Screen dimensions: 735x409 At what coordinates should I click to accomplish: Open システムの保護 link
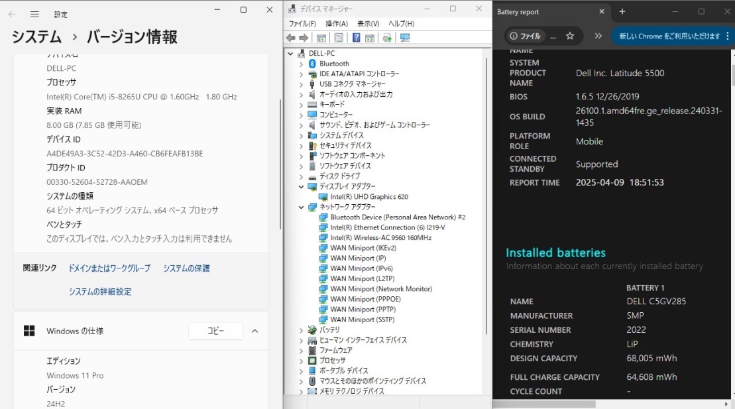tap(186, 268)
